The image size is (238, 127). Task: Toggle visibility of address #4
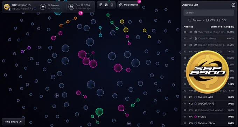click(185, 52)
